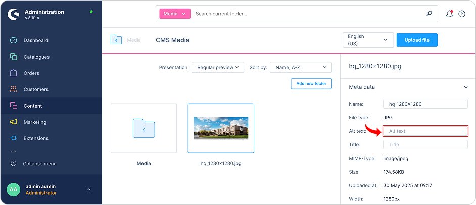476x205 pixels.
Task: Click the Extensions plug icon
Action: (13, 138)
